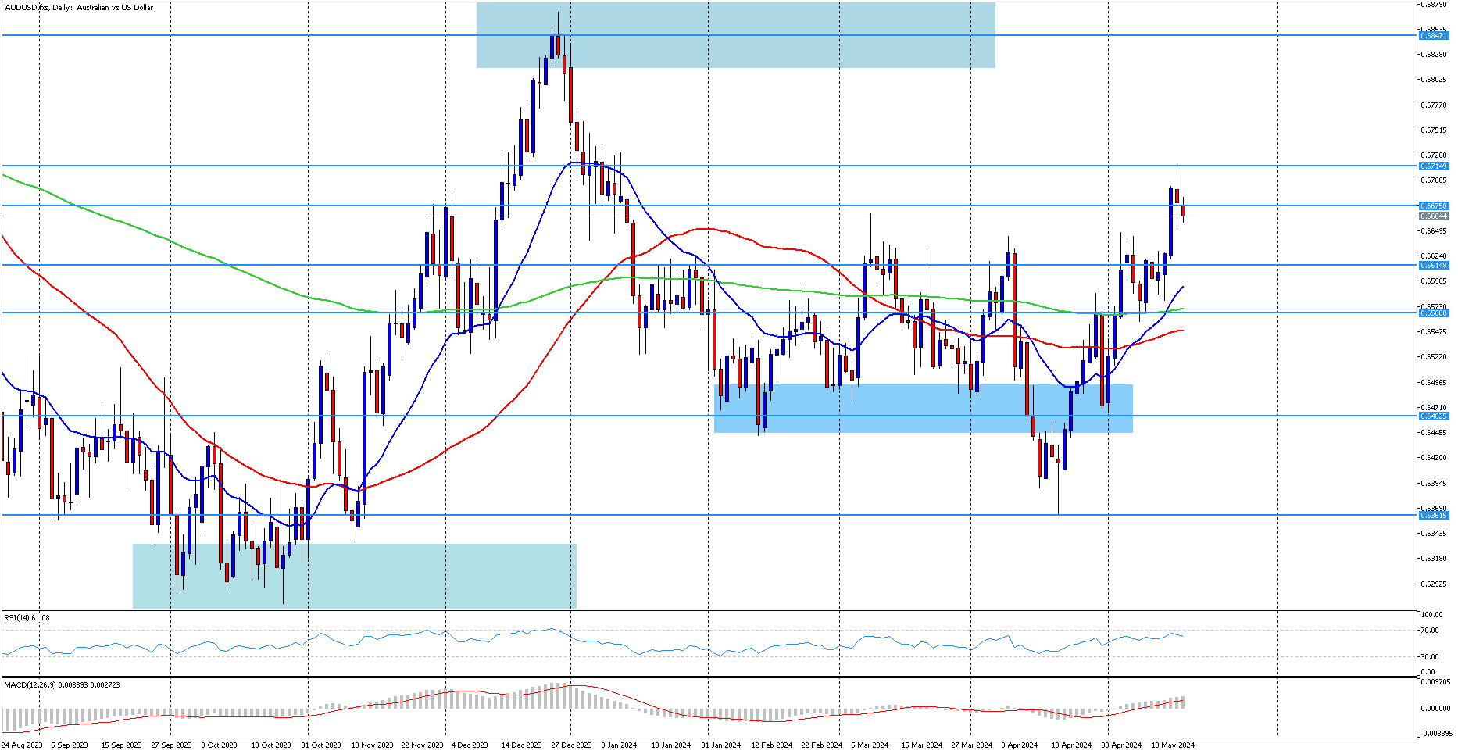Viewport: 1458px width, 754px height.
Task: Select the 0.65668 horizontal line price tag
Action: pos(1434,313)
